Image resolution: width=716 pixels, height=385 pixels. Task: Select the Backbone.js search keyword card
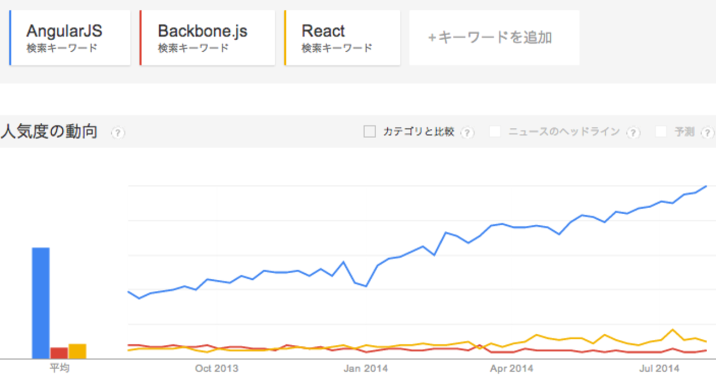(207, 38)
